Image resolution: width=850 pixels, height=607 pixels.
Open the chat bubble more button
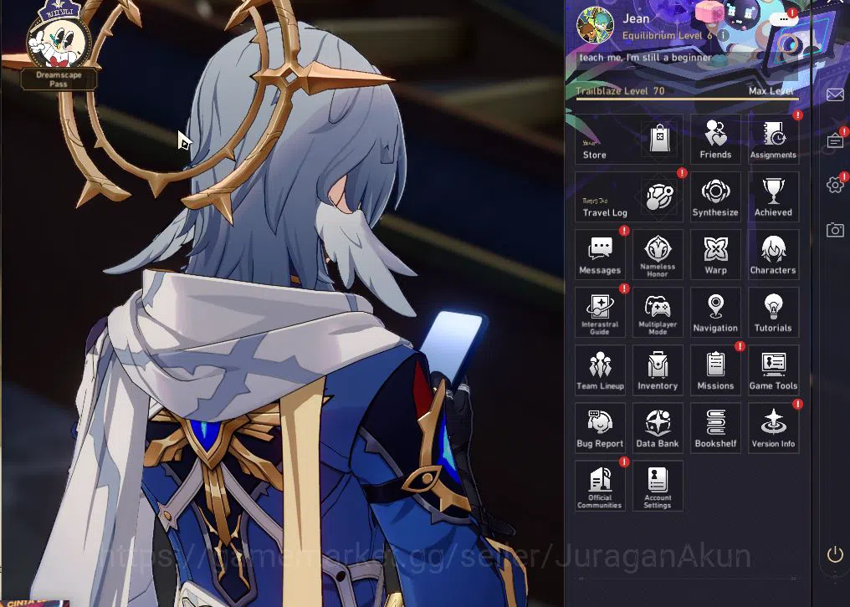783,19
